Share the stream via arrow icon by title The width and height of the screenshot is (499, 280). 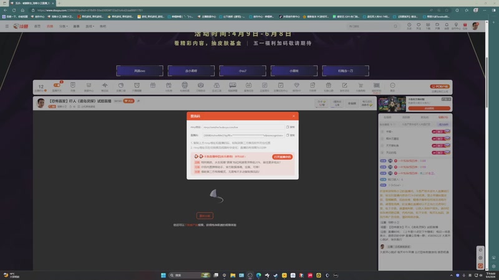138,101
